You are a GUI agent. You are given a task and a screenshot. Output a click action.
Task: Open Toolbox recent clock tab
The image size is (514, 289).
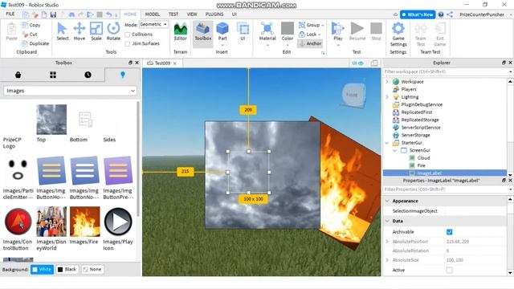pyautogui.click(x=88, y=75)
